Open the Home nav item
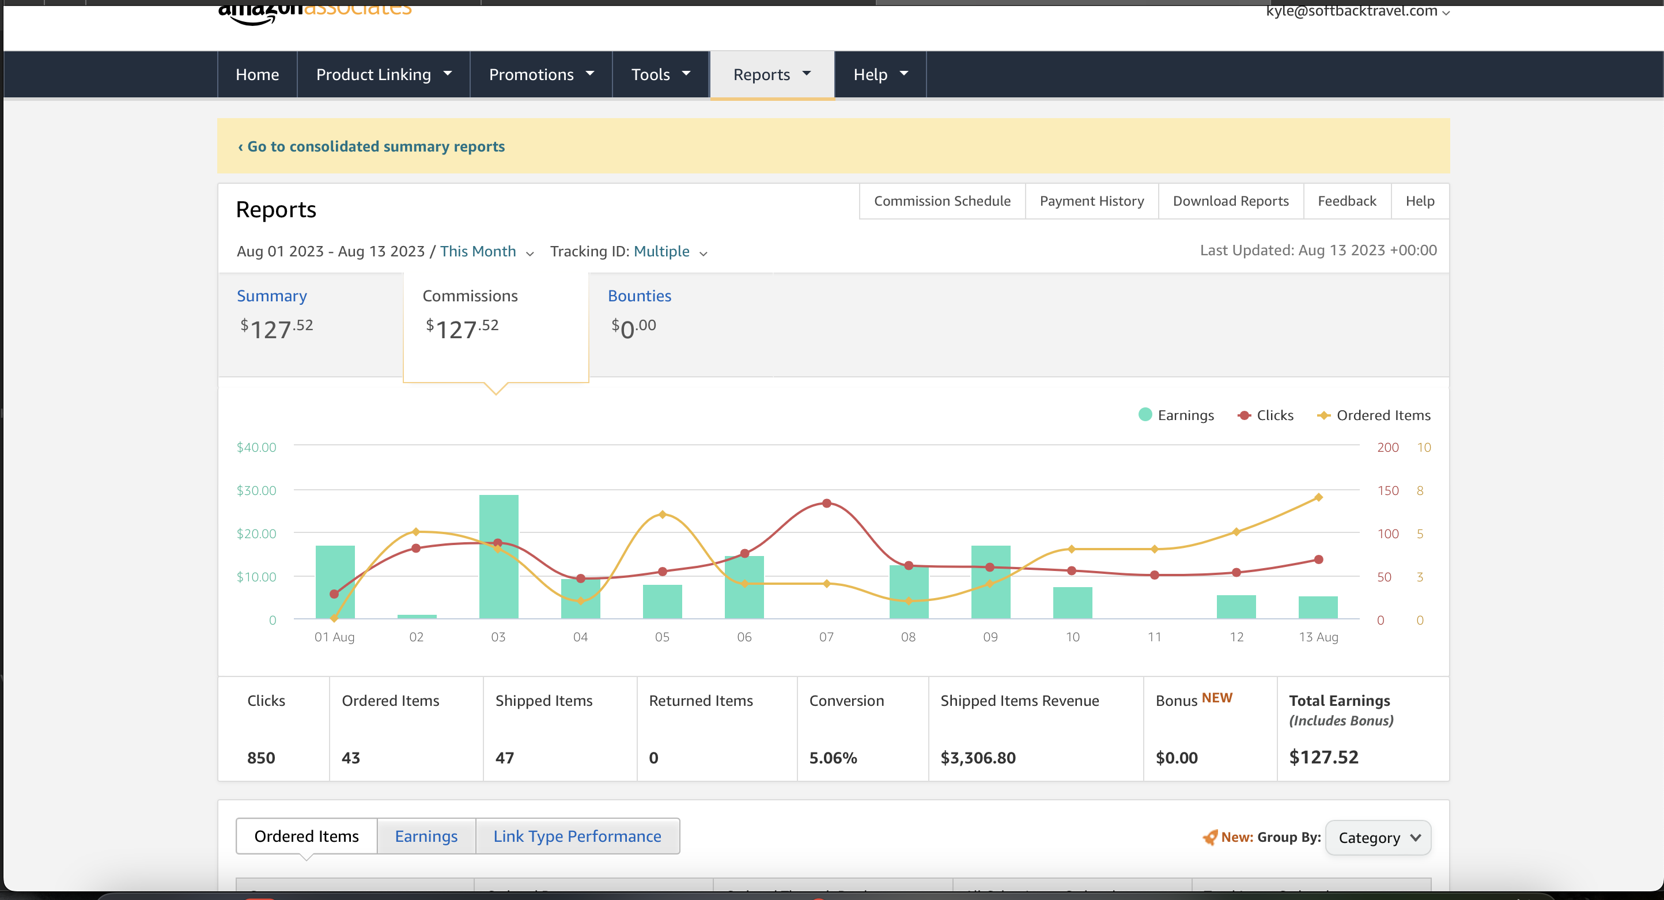This screenshot has width=1664, height=900. tap(257, 74)
